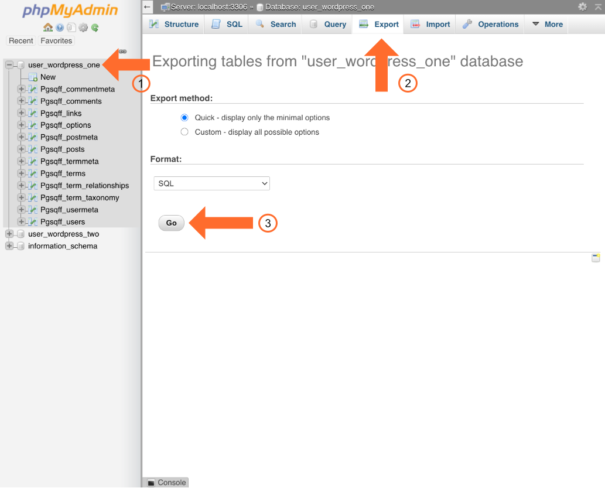Open the SQL format dropdown
Viewport: 605px width, 488px height.
(x=211, y=183)
